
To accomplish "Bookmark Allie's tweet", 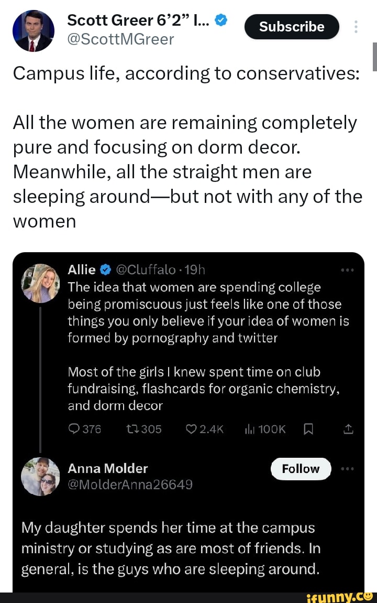I will (308, 429).
